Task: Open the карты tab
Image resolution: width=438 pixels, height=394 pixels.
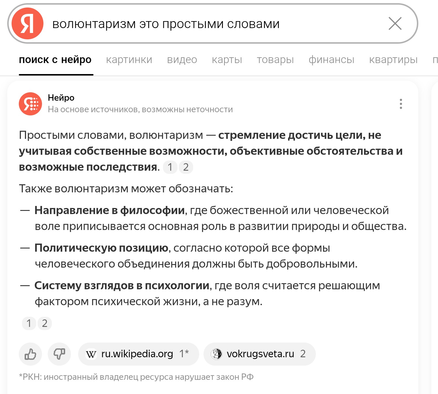Action: [x=227, y=60]
